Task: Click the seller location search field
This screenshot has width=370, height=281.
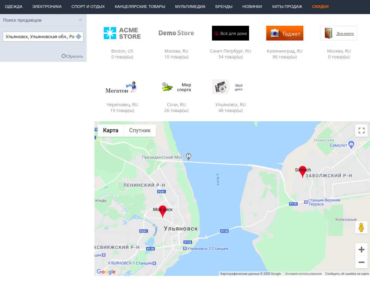Action: coord(40,37)
